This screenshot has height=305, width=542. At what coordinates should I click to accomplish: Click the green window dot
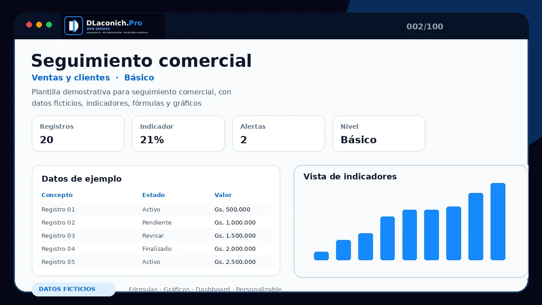coord(49,25)
